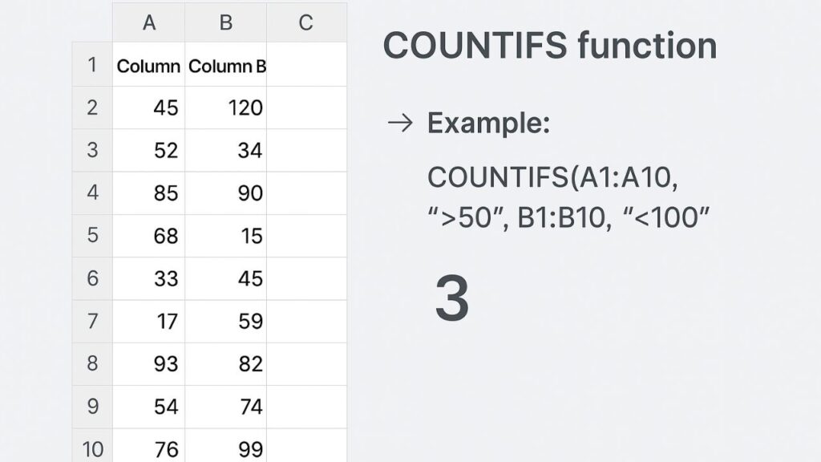Select cell with value 93
This screenshot has width=821, height=462.
150,363
